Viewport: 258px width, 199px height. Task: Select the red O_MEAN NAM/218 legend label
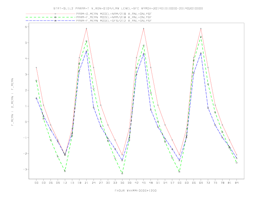114,14
